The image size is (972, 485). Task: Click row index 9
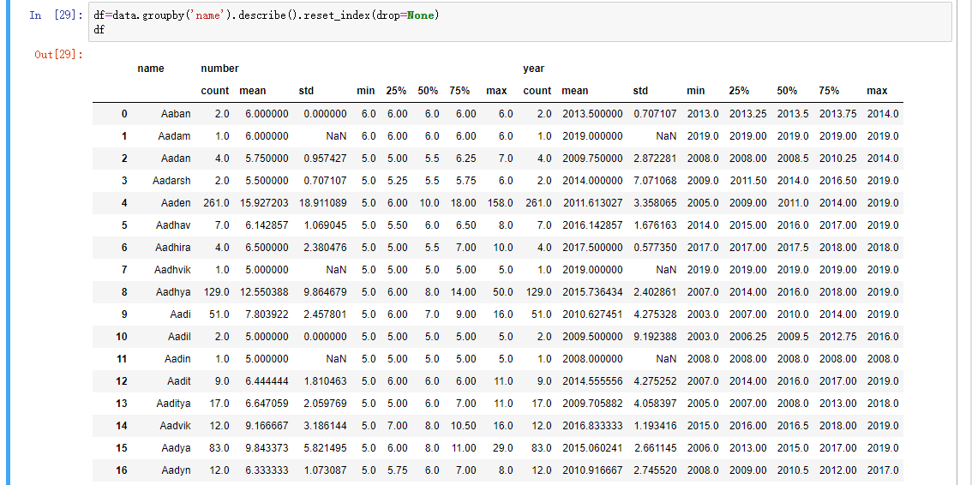click(124, 314)
